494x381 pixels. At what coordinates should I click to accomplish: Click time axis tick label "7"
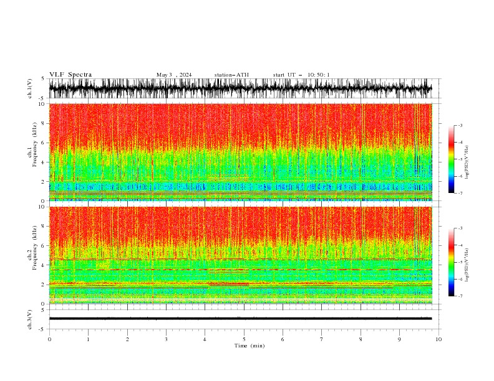tap(322, 339)
